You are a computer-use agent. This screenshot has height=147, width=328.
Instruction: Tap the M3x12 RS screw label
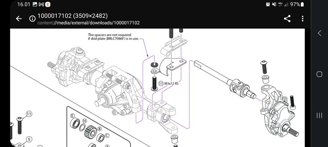point(171,84)
